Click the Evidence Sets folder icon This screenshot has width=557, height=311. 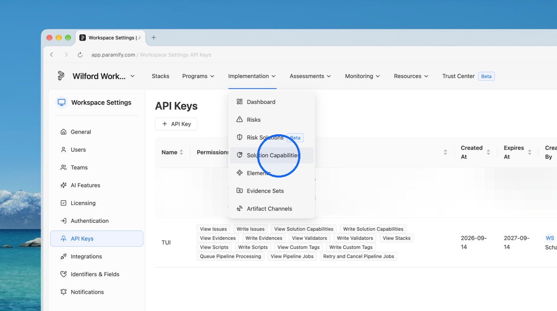tap(240, 191)
